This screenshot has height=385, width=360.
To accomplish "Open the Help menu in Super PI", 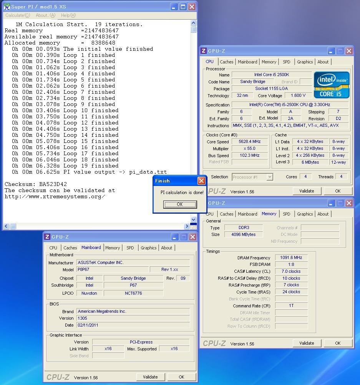I will pyautogui.click(x=68, y=15).
